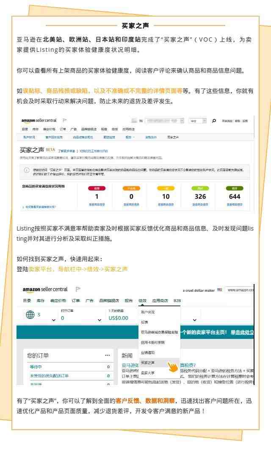Click the 买家之声 BETA page heading
This screenshot has width=271, height=456.
point(37,150)
